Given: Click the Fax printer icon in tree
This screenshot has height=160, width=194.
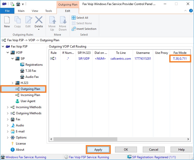Looking at the screenshot, I should 13,119.
